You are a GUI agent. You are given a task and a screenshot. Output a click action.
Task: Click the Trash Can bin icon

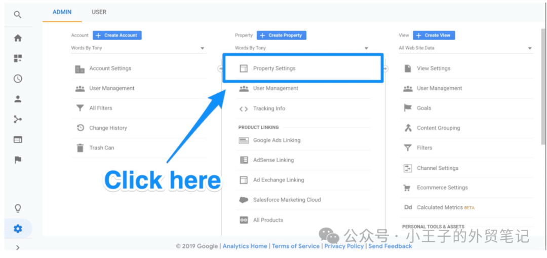click(x=80, y=148)
